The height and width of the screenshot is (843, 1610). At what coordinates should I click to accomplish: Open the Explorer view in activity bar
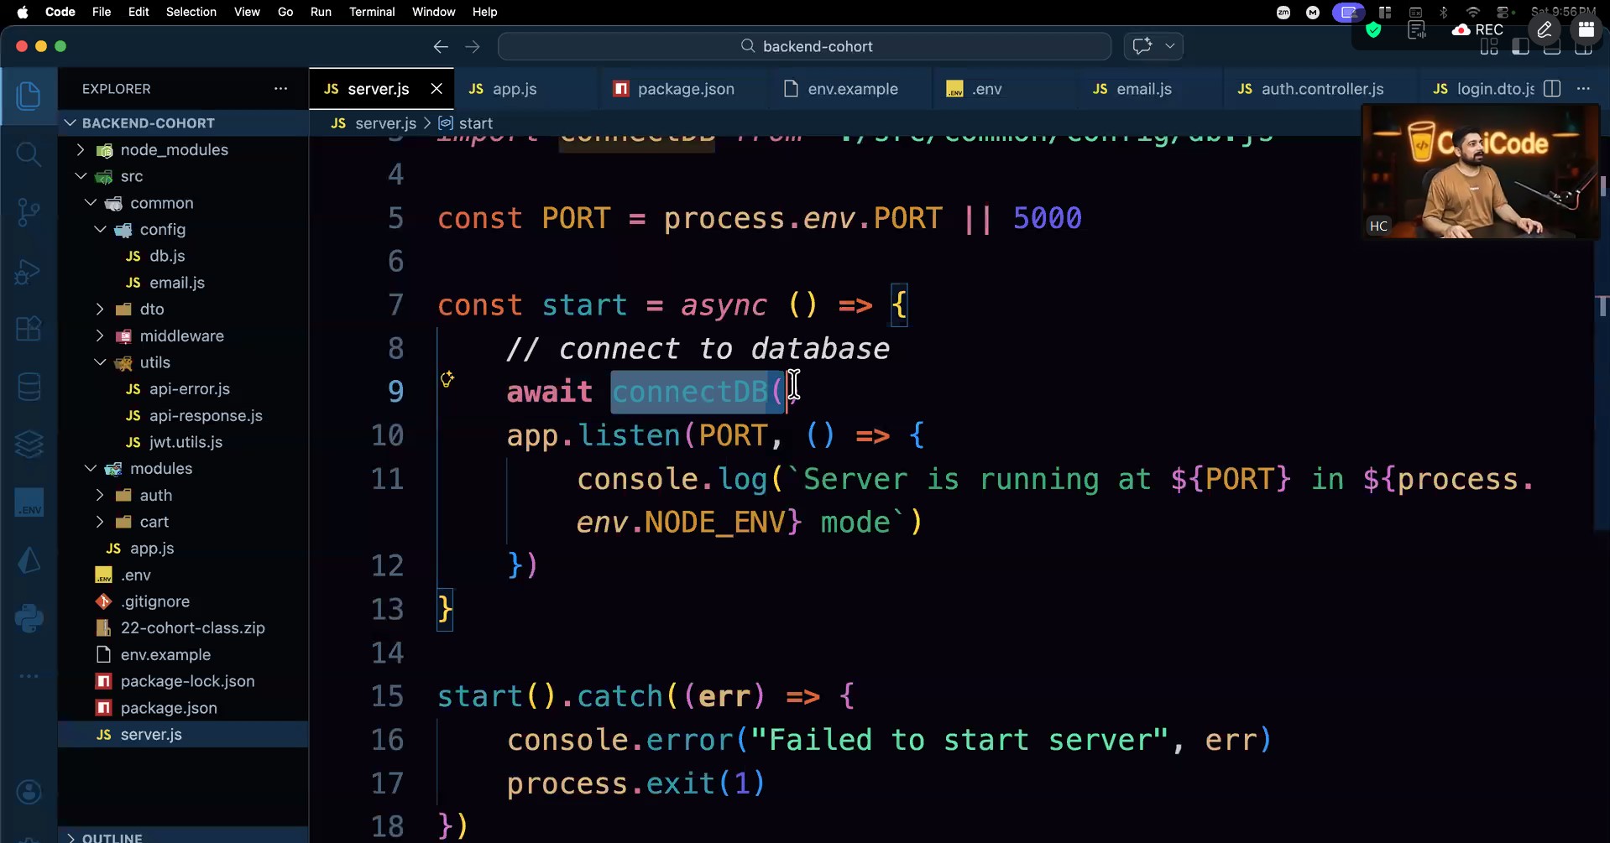(29, 96)
